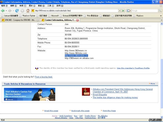Open the David Wei Addresses Hong Kong article
The image size is (163, 122).
pos(123,90)
